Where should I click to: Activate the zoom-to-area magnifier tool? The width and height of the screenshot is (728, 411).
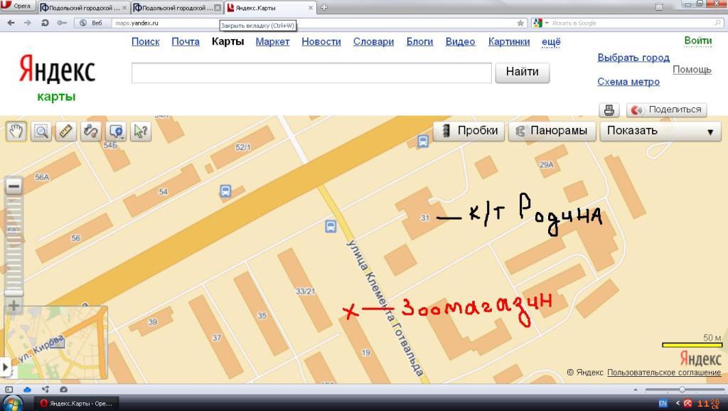[41, 131]
